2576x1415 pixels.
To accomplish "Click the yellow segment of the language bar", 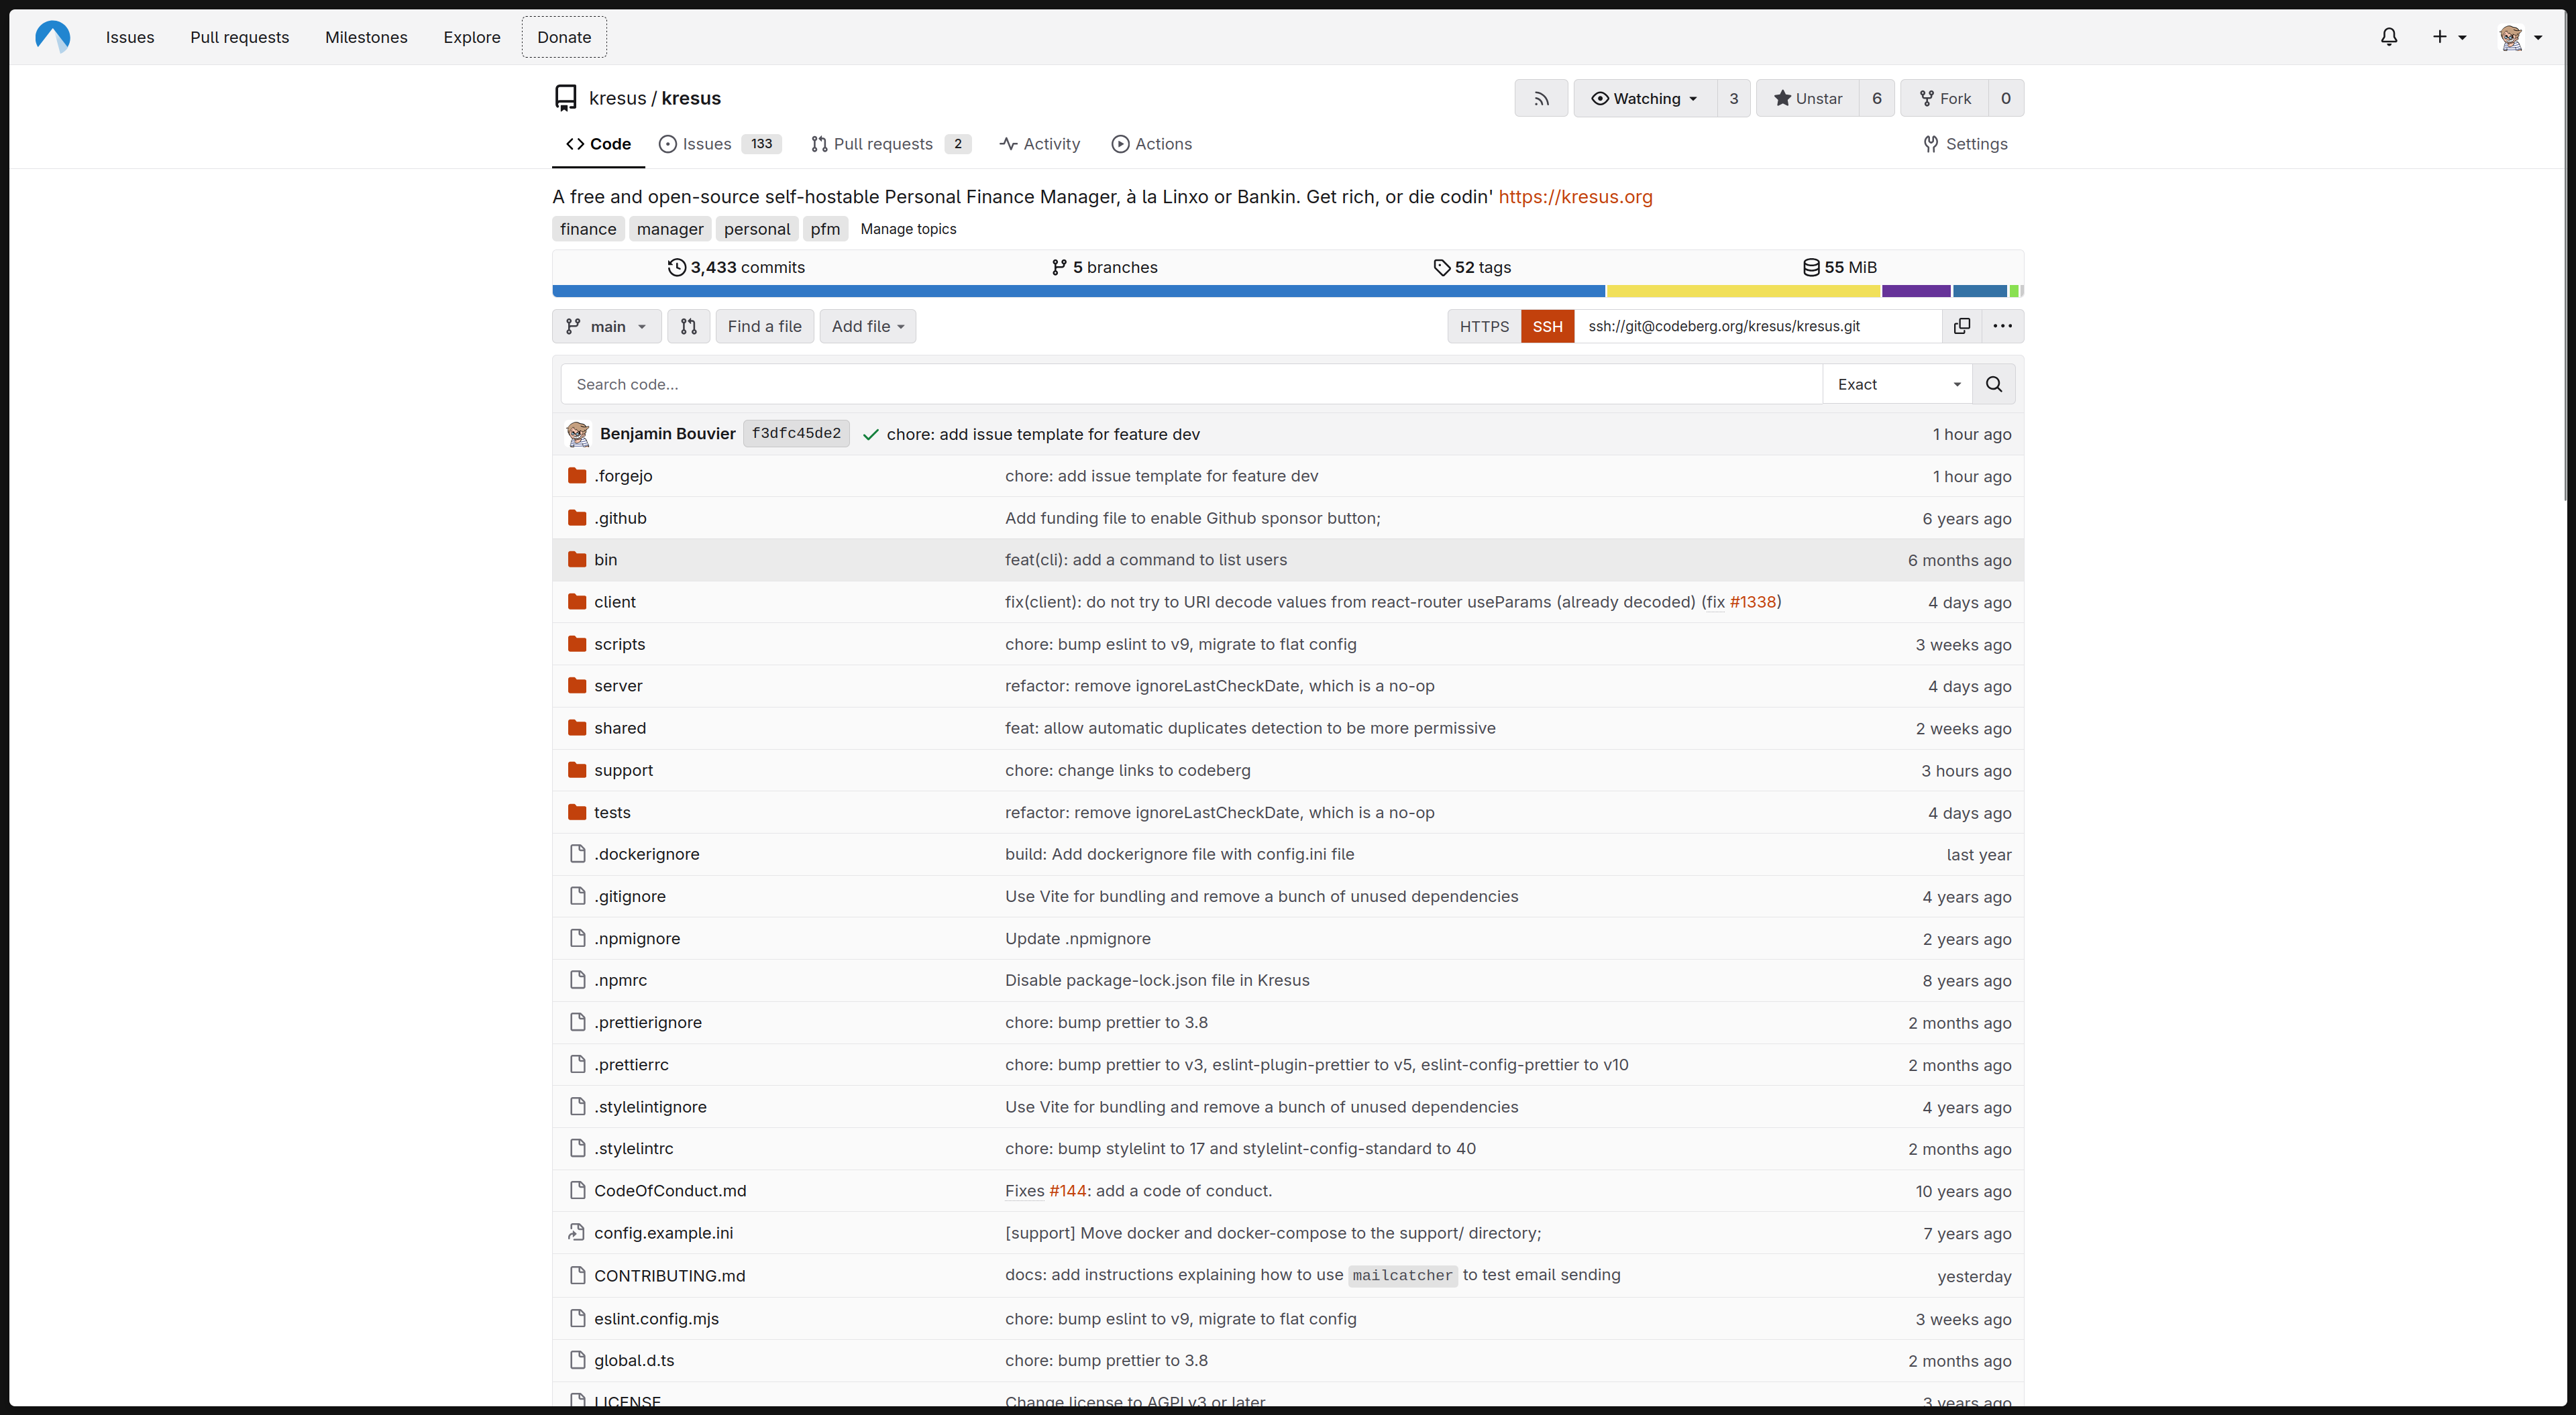I will [1744, 291].
